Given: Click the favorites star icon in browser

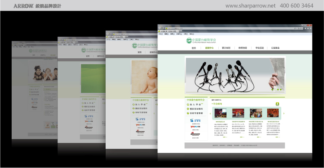Looking at the screenshot, I should [x=308, y=28].
